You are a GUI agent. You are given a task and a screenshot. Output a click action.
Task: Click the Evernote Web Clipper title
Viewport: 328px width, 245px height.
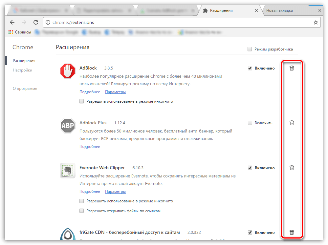coord(102,168)
